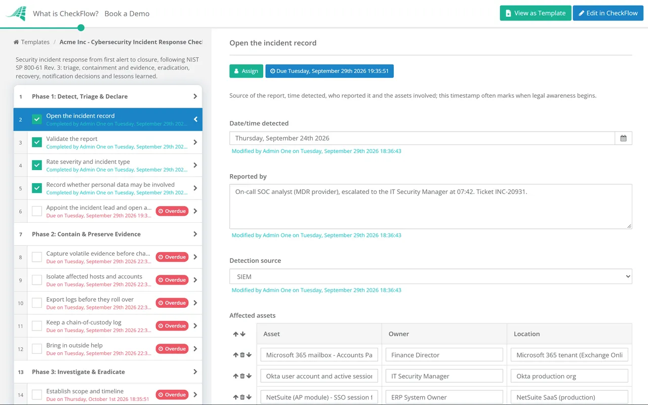Move the Okta user account row up
The height and width of the screenshot is (405, 648).
tap(235, 377)
